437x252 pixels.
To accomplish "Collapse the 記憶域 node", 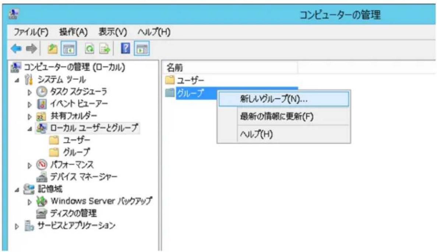I will [17, 190].
